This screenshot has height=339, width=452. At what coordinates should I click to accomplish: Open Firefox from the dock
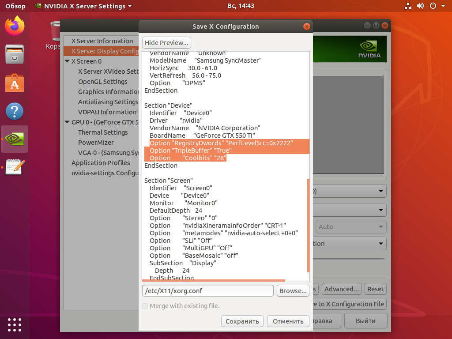[15, 26]
